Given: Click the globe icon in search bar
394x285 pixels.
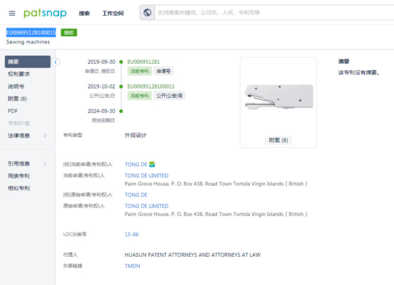Looking at the screenshot, I should [147, 12].
